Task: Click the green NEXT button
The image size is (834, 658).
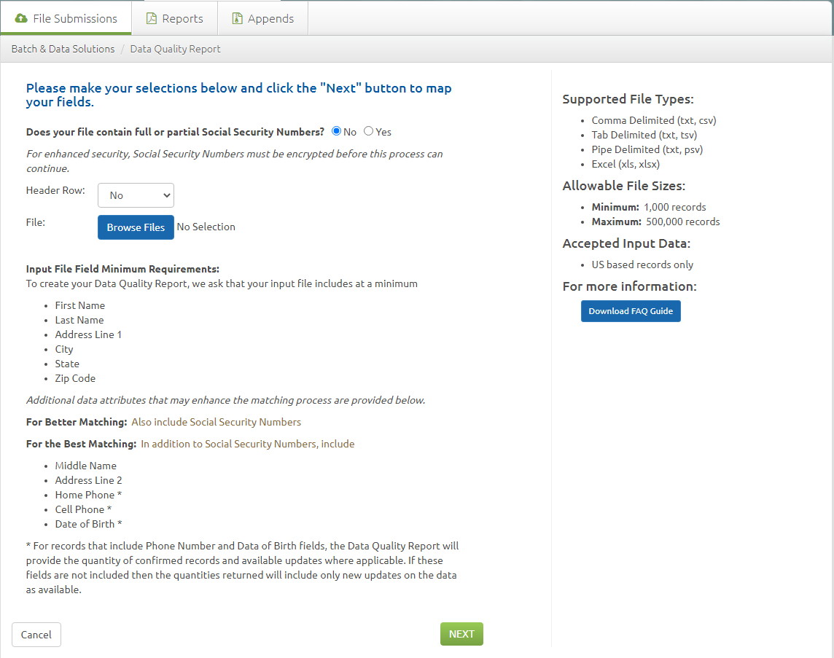Action: [461, 634]
